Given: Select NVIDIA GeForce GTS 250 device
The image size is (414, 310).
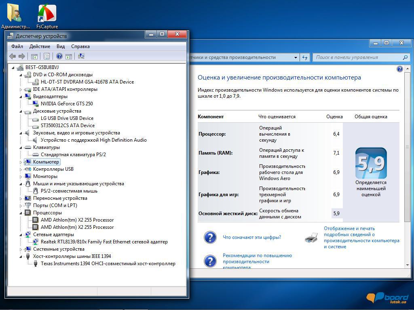Looking at the screenshot, I should tap(67, 104).
